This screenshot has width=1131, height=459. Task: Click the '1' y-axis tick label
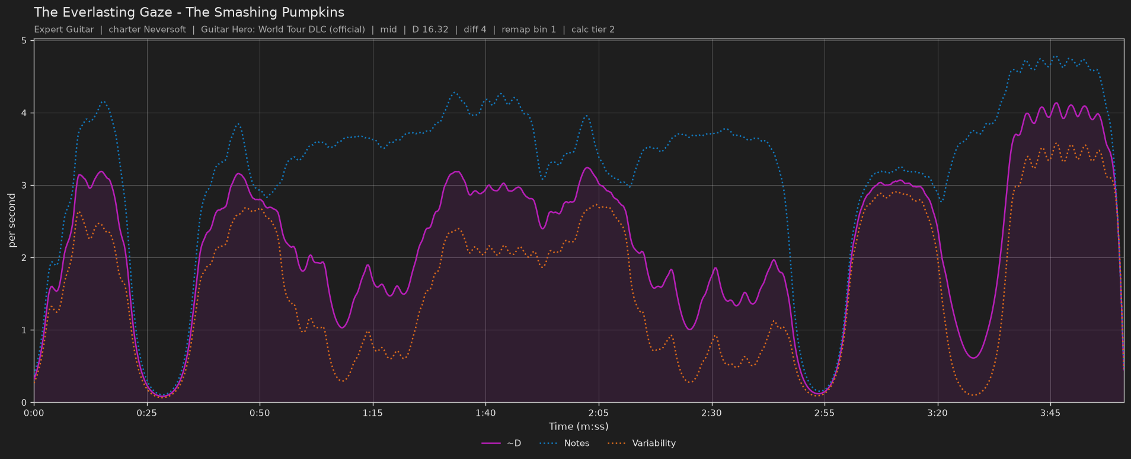tap(24, 330)
